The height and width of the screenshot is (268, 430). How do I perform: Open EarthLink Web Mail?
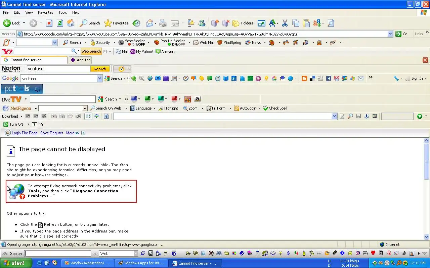(204, 43)
